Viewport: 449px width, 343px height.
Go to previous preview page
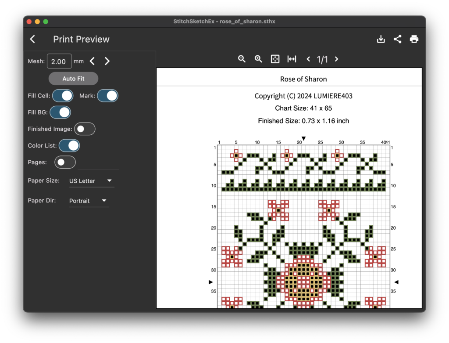(308, 59)
